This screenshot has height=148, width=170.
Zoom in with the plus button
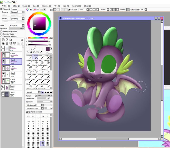pyautogui.click(x=94, y=10)
